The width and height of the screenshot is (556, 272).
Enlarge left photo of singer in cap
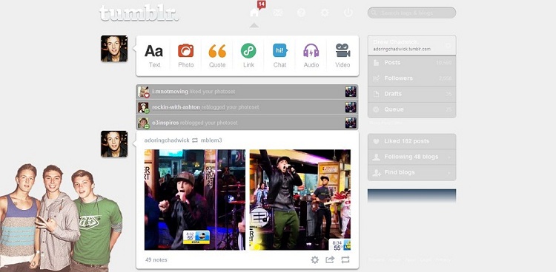point(195,200)
